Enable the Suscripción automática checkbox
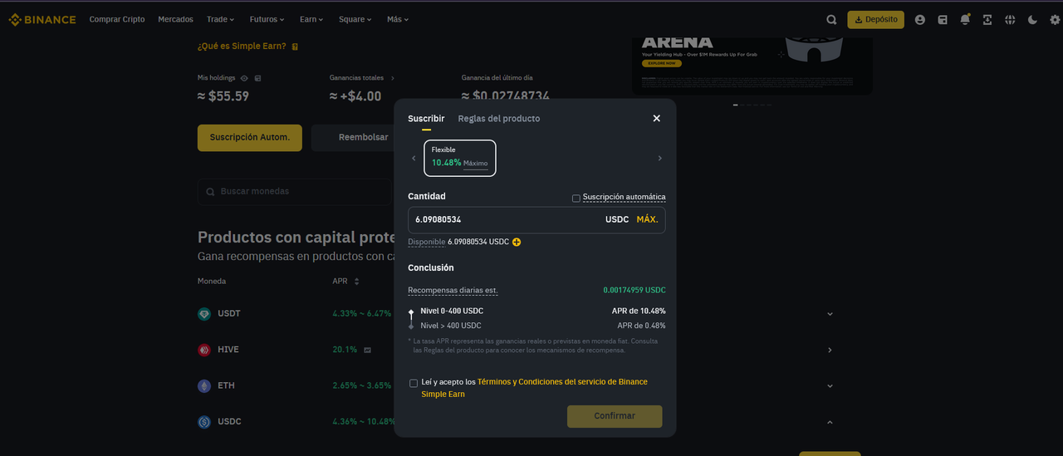 tap(576, 198)
